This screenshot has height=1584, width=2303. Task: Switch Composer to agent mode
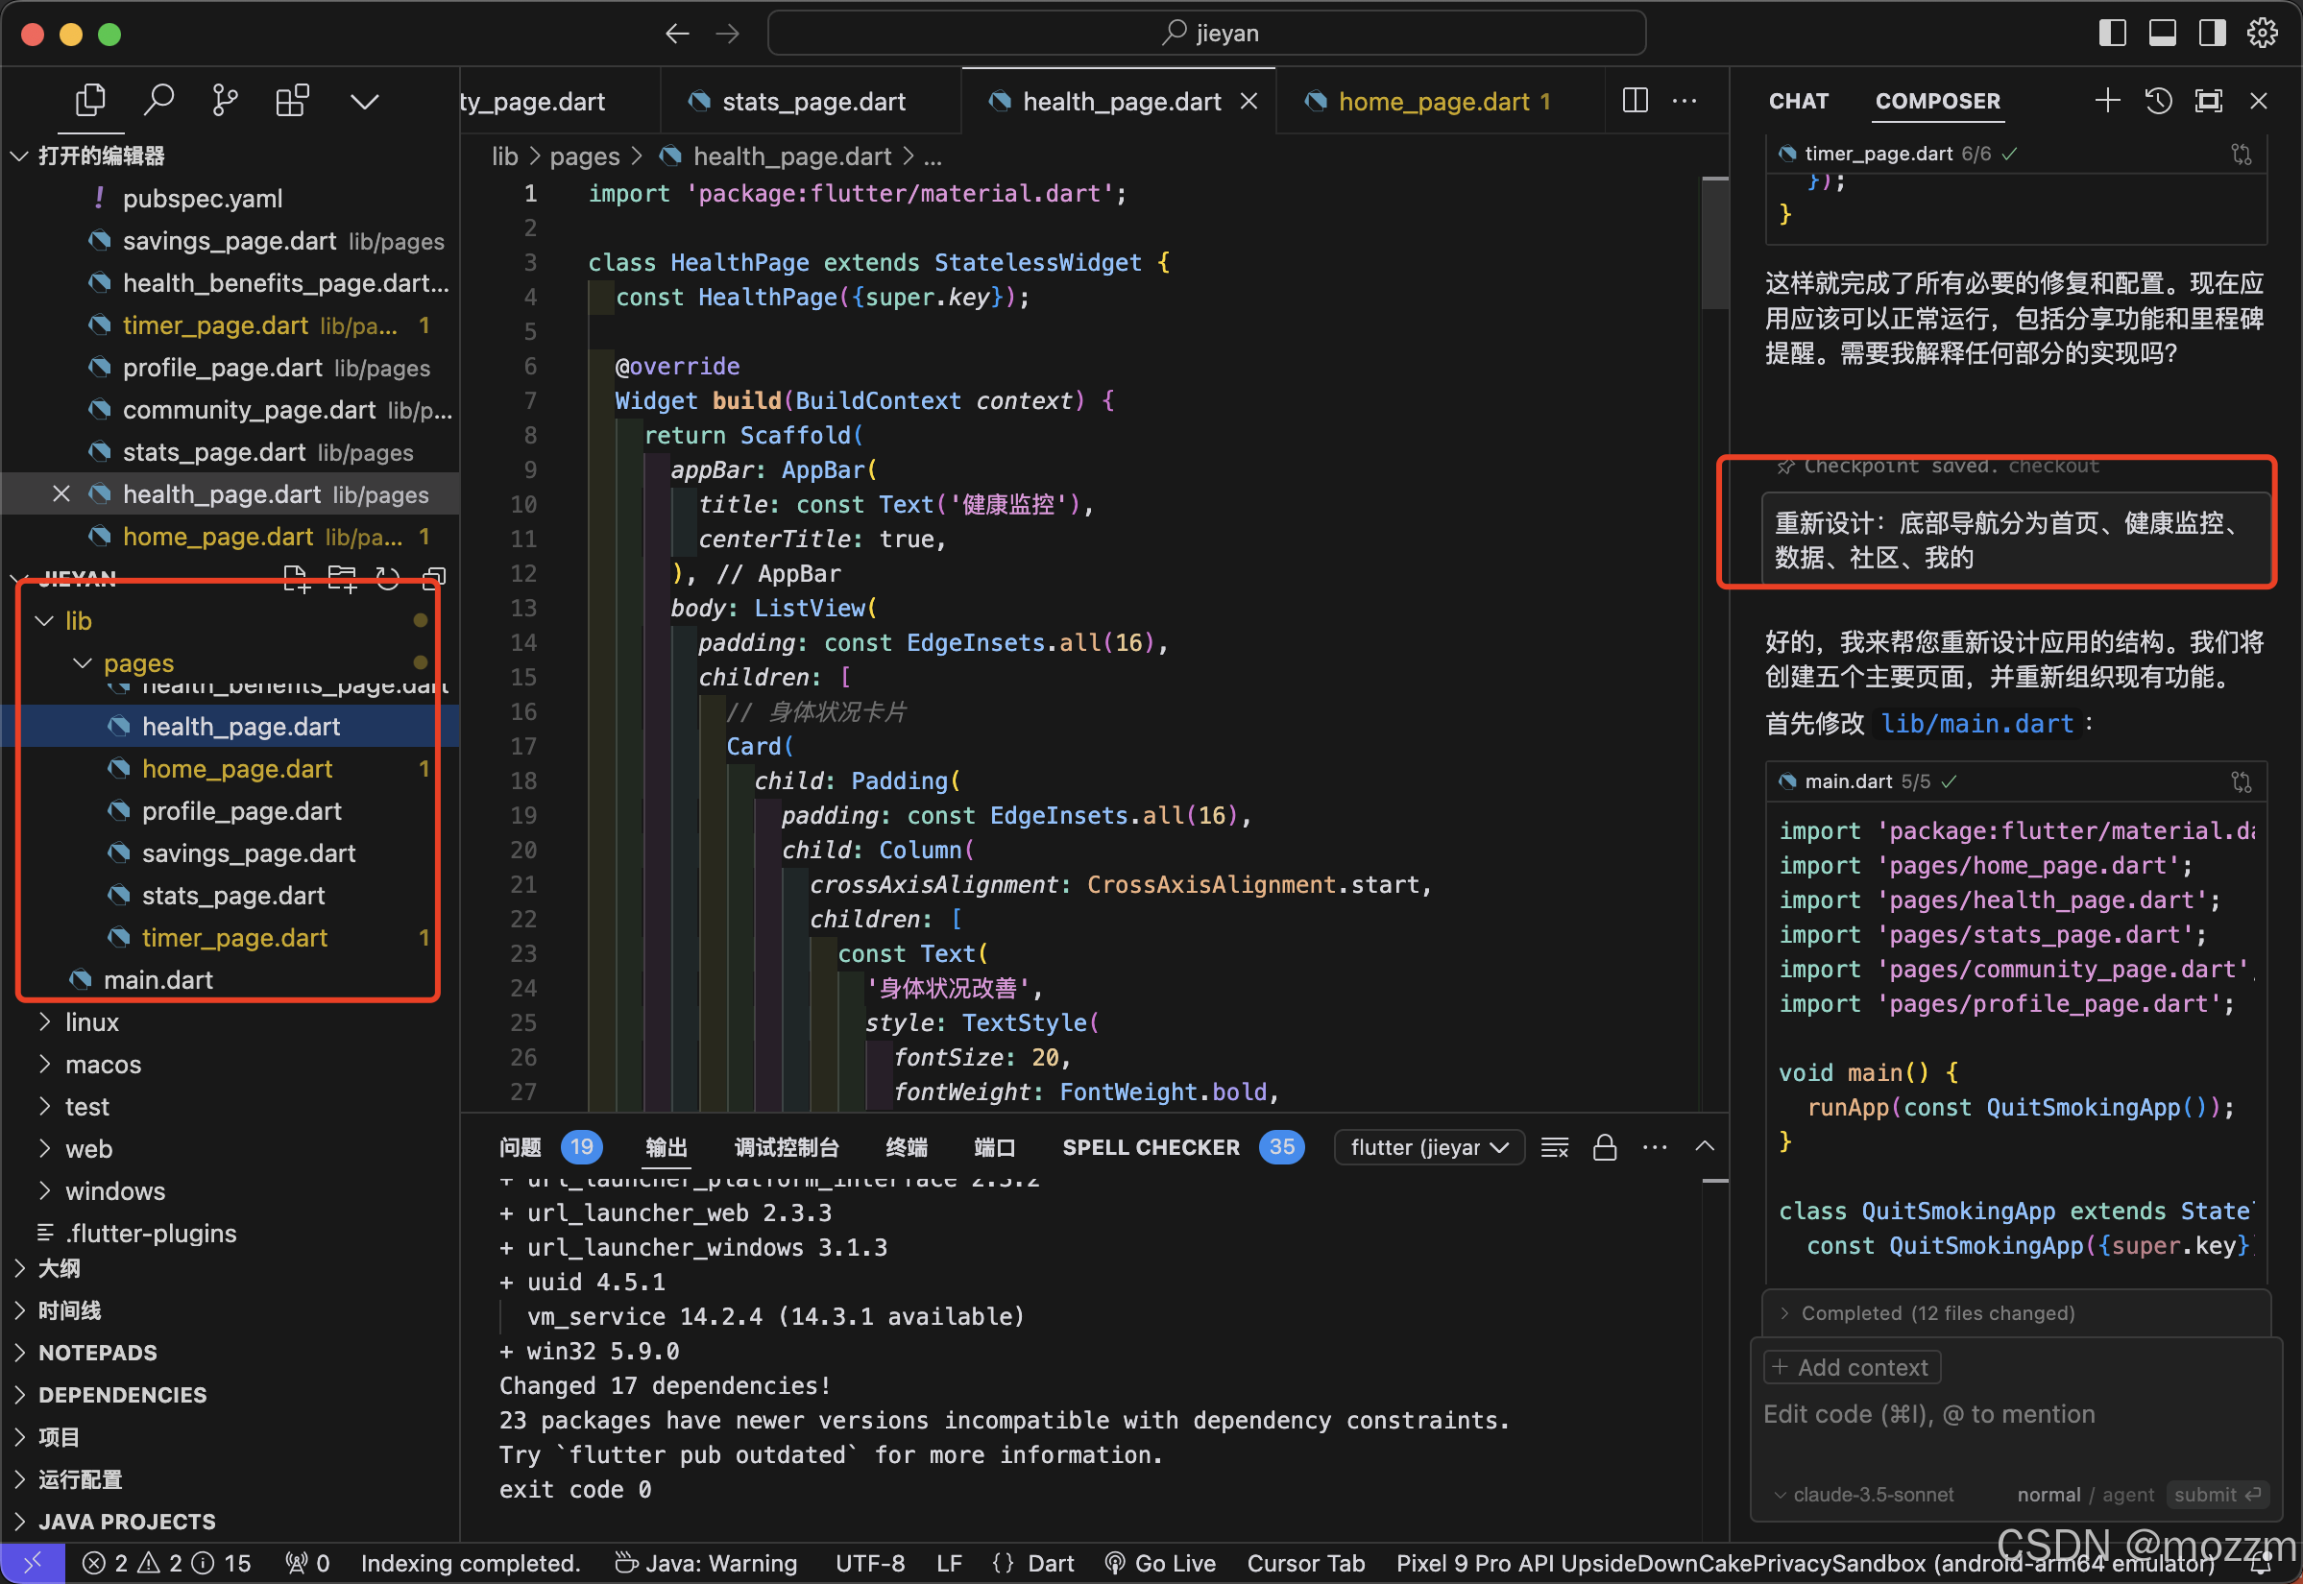tap(2127, 1495)
